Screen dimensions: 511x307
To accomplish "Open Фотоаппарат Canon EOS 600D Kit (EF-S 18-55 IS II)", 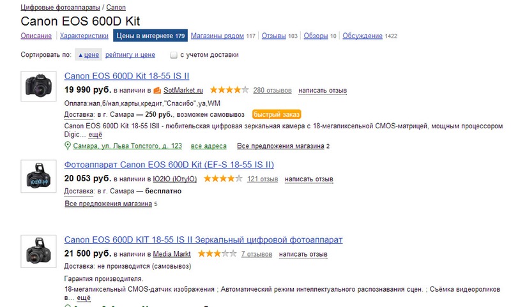I will click(169, 165).
